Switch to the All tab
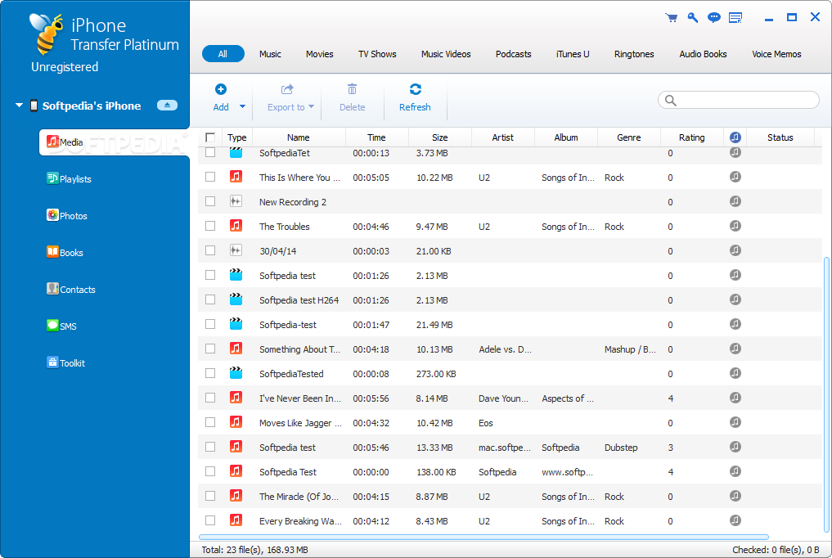 223,53
